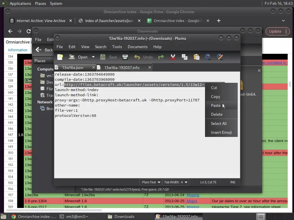Click the Information sheet tab in Omniarchive
The width and height of the screenshot is (294, 220).
(18, 50)
